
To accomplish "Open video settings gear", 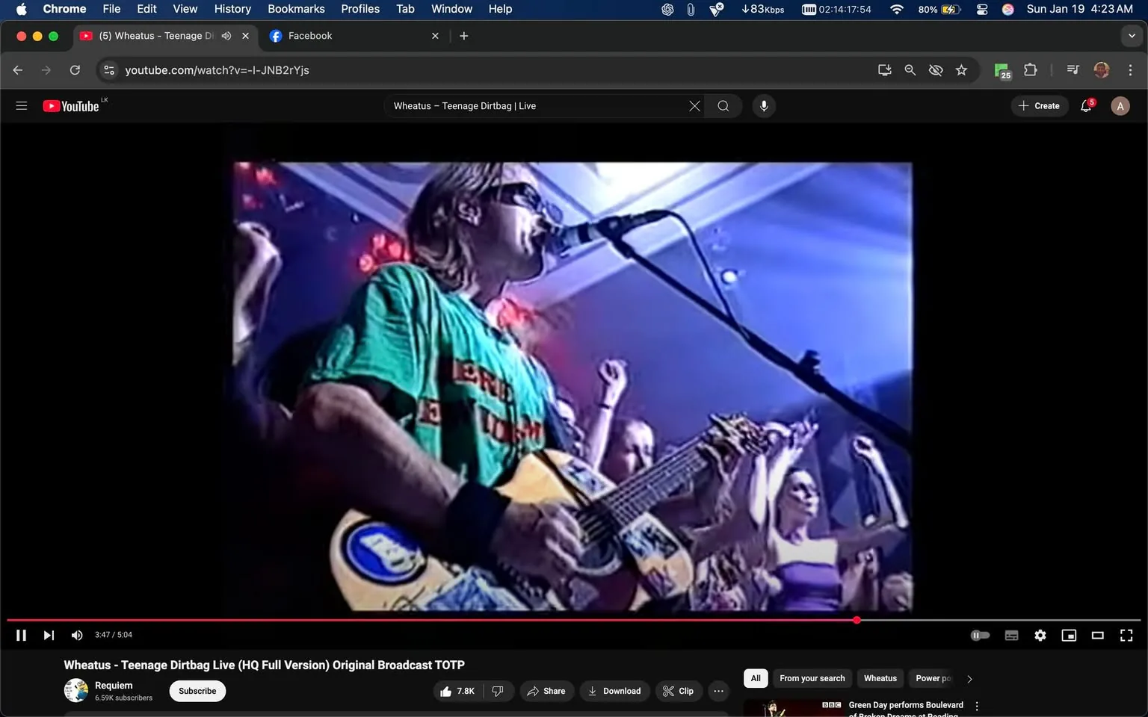I will (1040, 635).
